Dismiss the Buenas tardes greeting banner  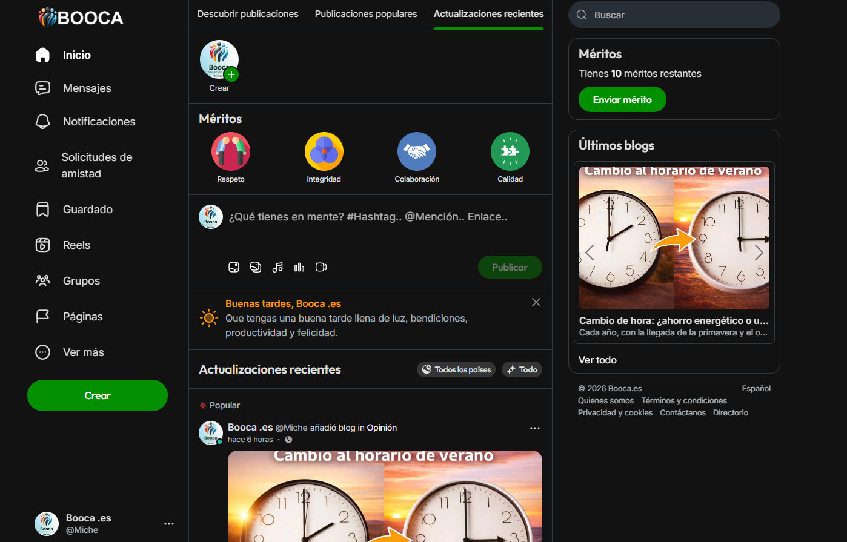coord(536,302)
